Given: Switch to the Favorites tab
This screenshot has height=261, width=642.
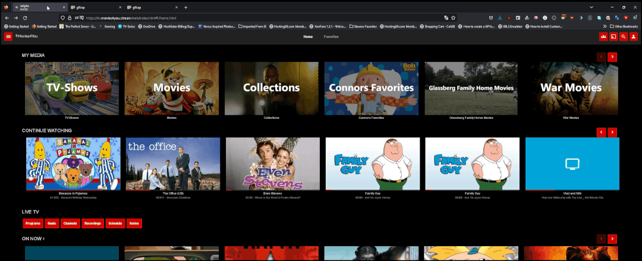Looking at the screenshot, I should pyautogui.click(x=331, y=37).
